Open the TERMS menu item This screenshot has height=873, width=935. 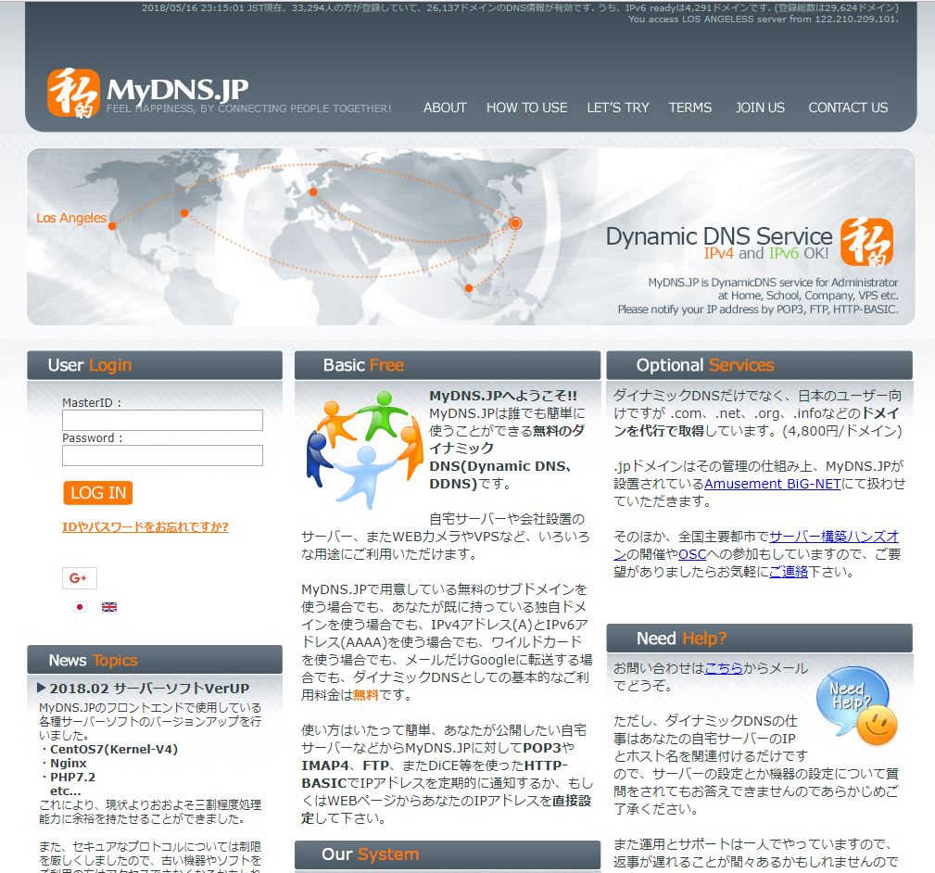(x=690, y=108)
